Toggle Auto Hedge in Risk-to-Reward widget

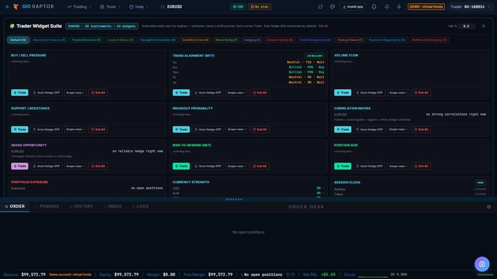tap(207, 166)
